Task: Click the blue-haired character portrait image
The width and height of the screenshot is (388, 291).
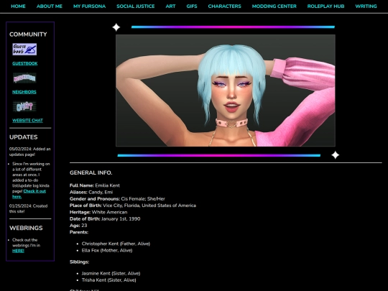Action: (x=226, y=91)
